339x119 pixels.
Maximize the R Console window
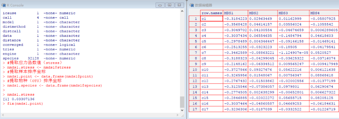169,5
